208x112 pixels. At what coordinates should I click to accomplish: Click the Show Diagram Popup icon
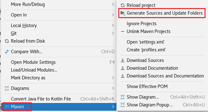click(123, 105)
